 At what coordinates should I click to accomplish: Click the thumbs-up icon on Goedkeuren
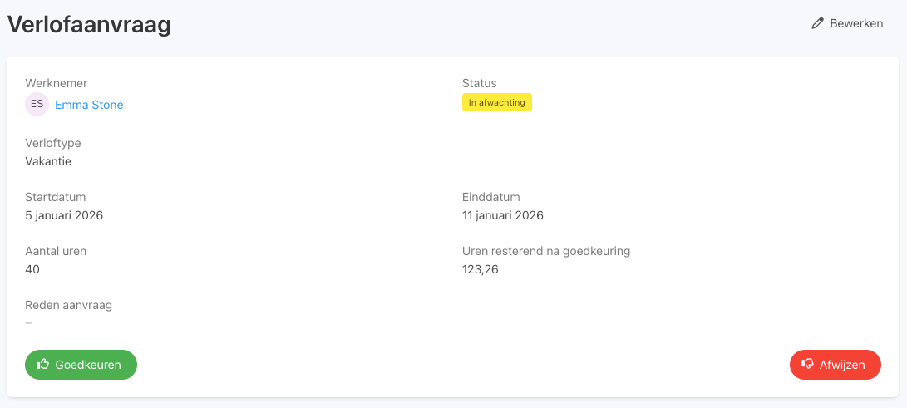pos(43,365)
